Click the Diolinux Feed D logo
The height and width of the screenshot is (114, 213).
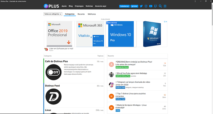(x=53, y=97)
